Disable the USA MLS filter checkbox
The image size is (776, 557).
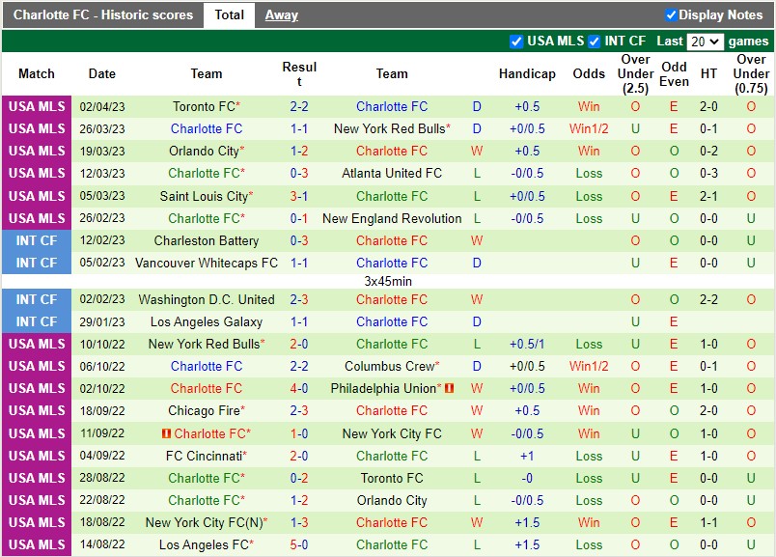coord(517,42)
